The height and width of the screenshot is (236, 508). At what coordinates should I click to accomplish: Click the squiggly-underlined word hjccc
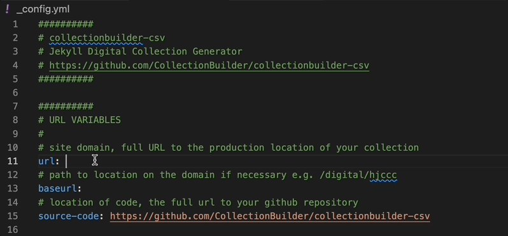point(383,175)
